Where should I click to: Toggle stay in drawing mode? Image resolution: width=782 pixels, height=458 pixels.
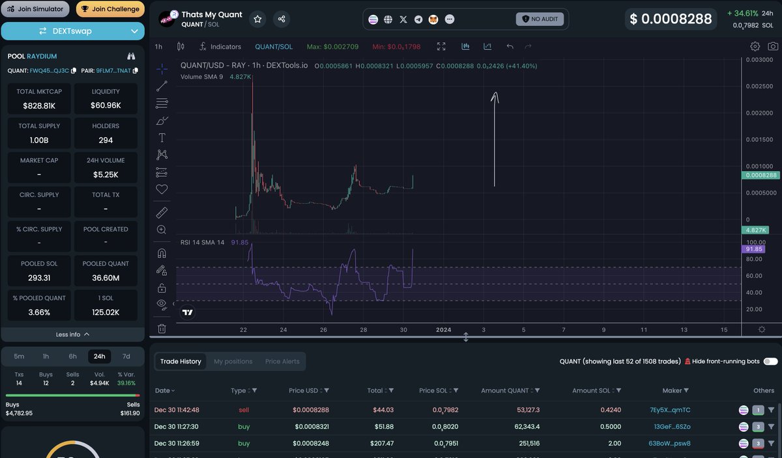pos(162,270)
